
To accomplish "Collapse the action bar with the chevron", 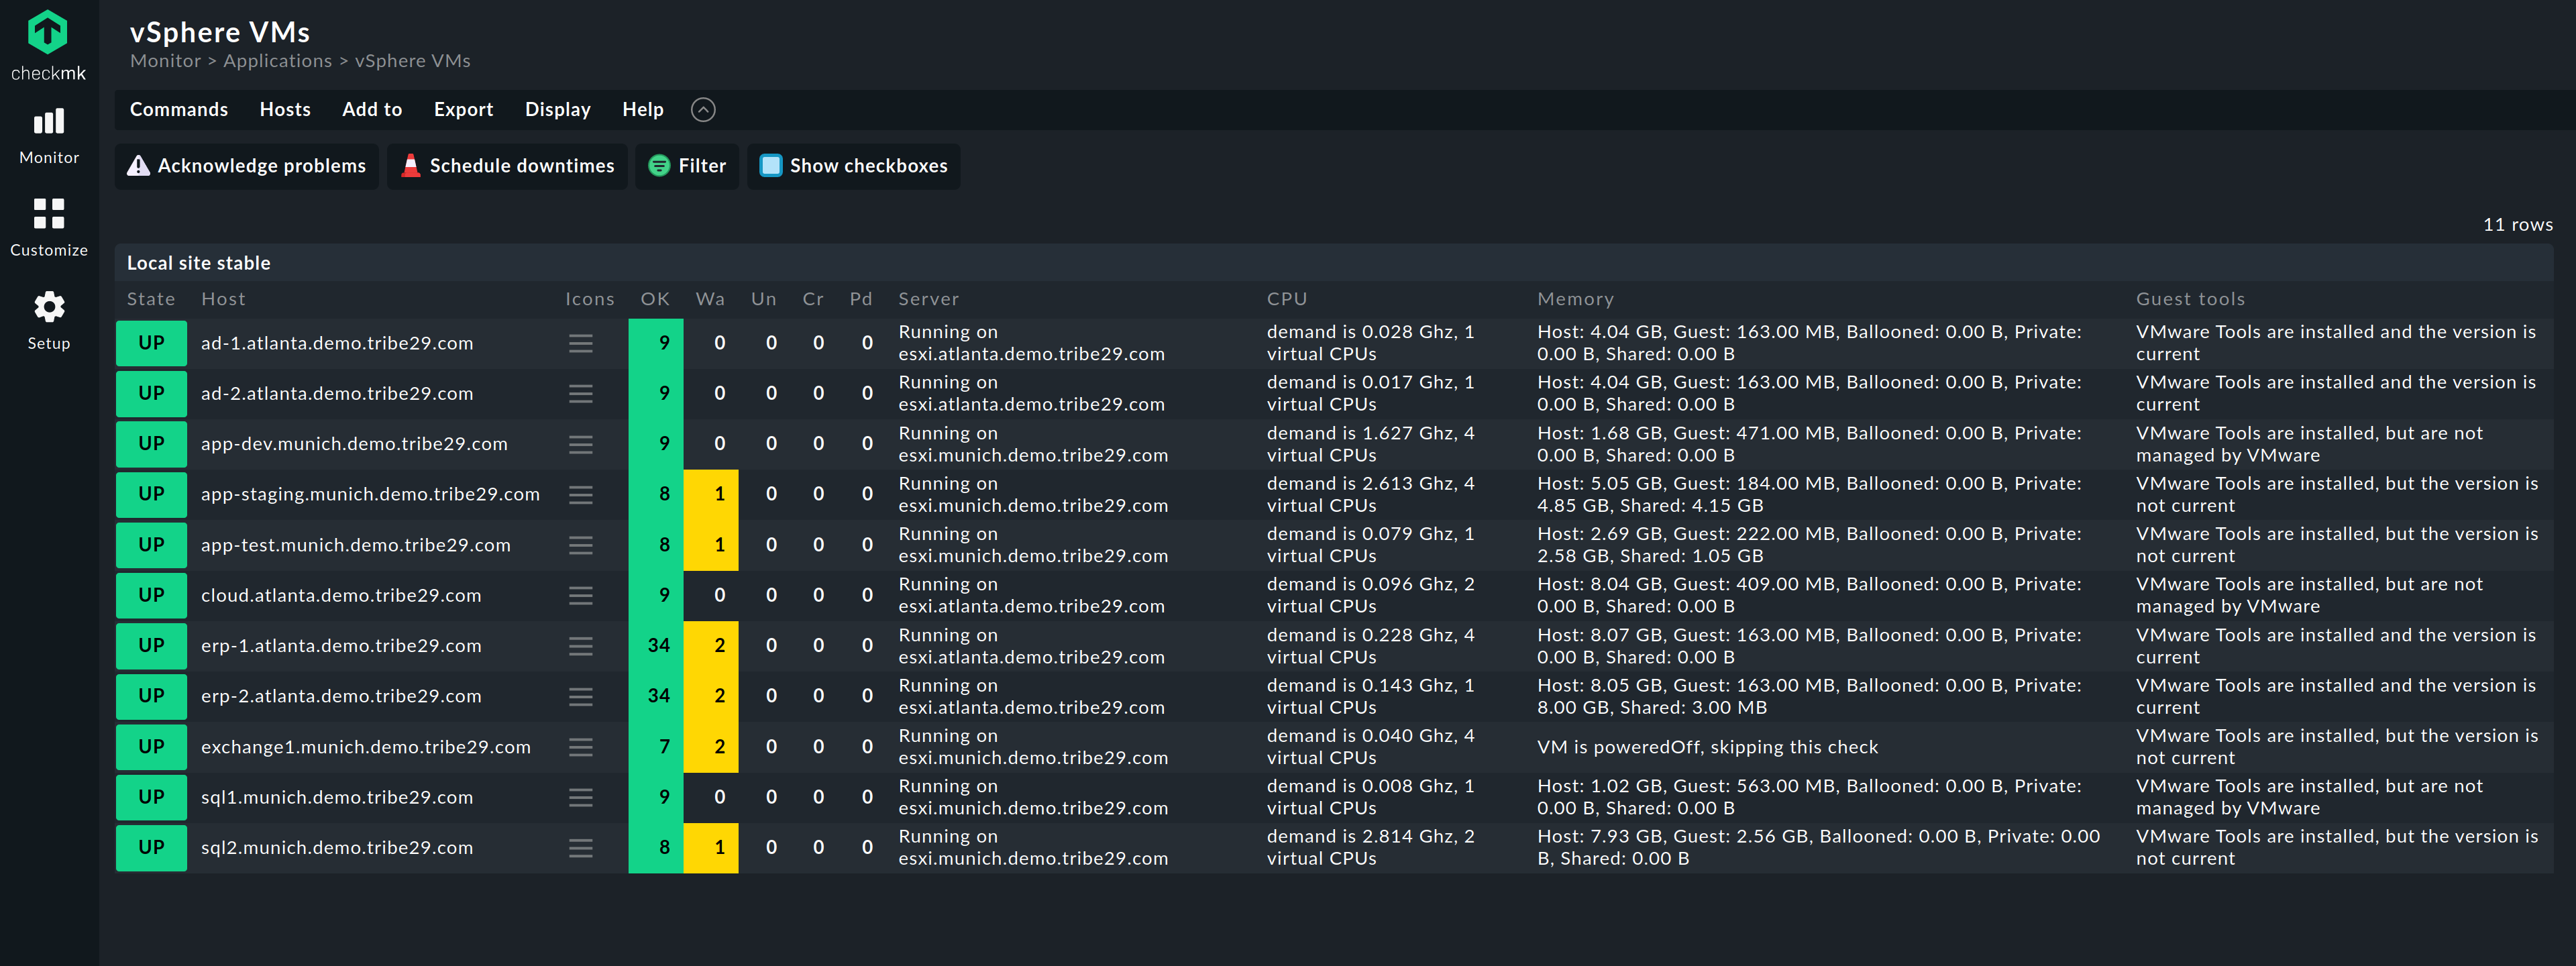I will [703, 110].
